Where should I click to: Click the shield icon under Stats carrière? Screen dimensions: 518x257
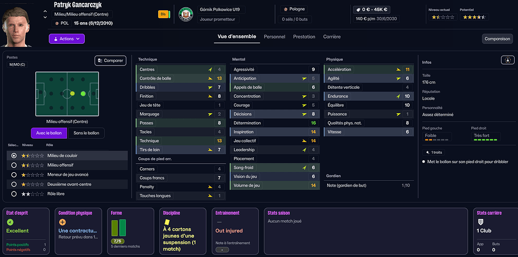[x=480, y=222]
